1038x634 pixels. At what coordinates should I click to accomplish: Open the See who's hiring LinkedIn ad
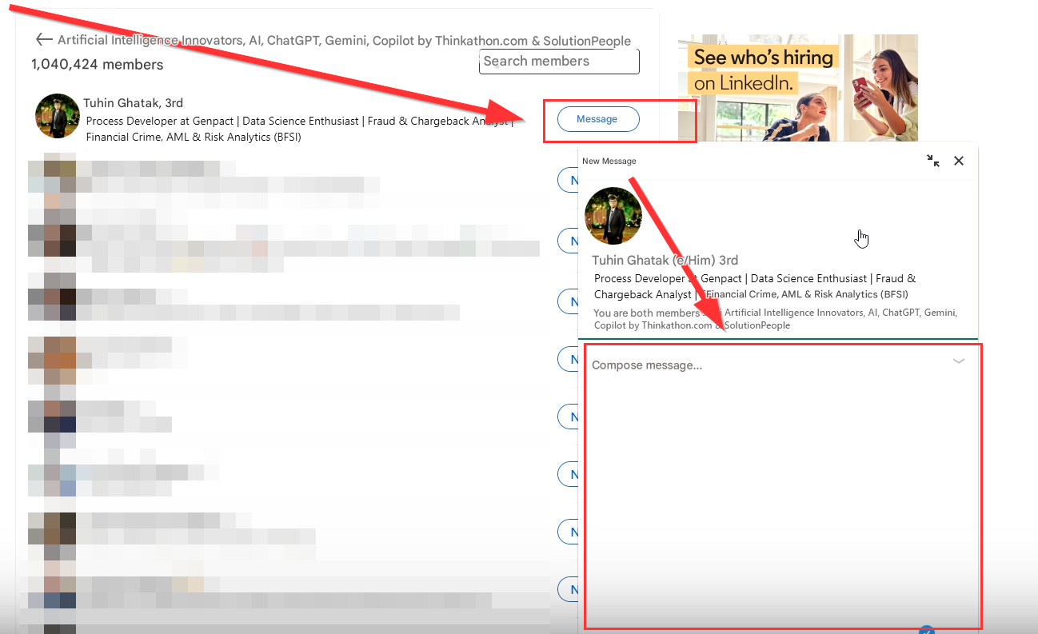(797, 88)
